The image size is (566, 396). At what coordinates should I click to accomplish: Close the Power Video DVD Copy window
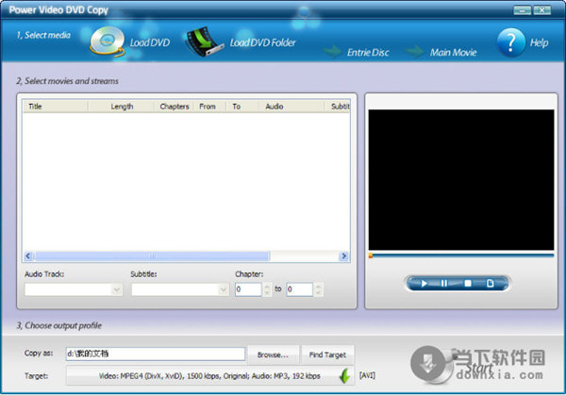coord(541,10)
